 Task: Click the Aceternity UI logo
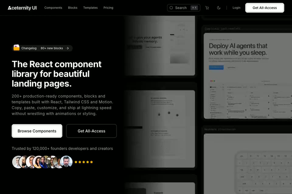click(22, 8)
